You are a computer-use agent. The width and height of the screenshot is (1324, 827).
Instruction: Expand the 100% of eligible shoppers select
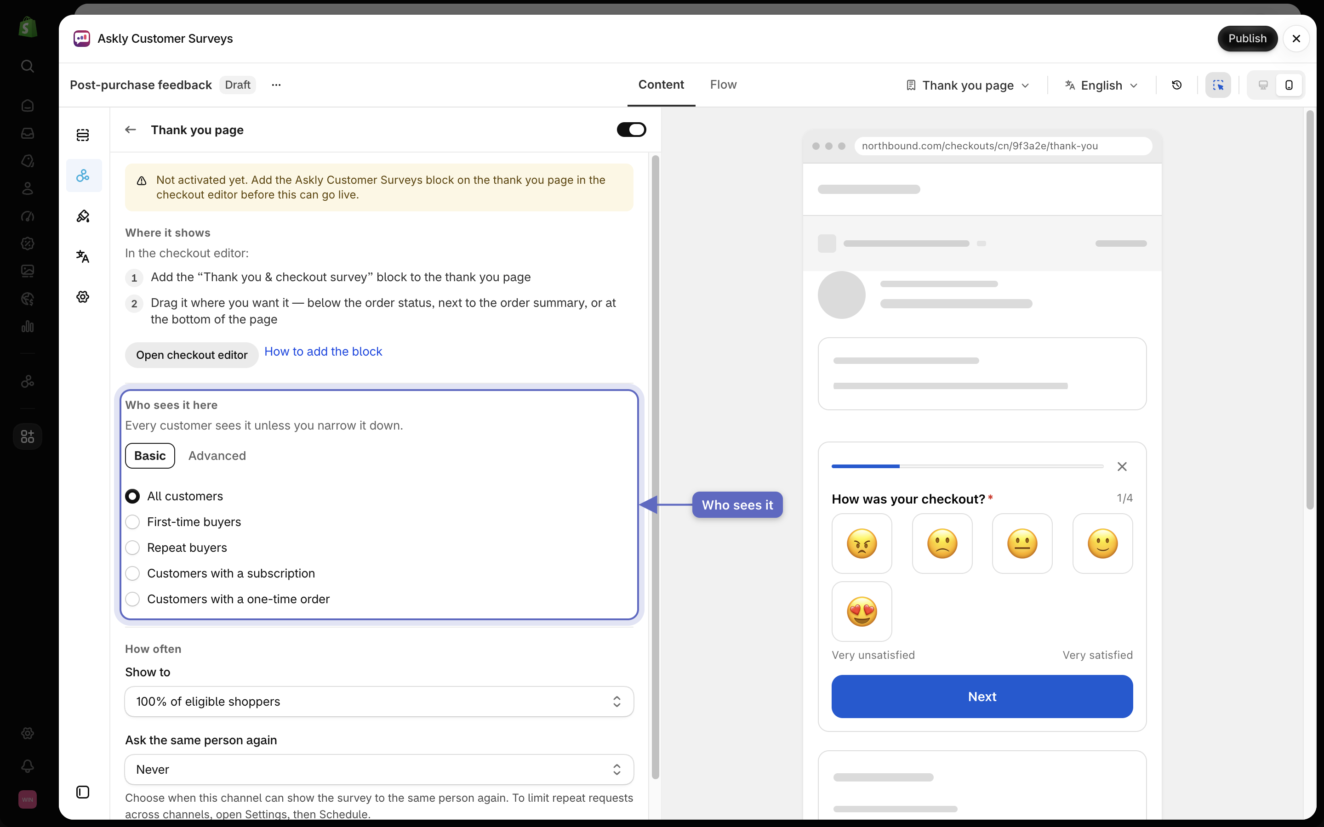[379, 701]
